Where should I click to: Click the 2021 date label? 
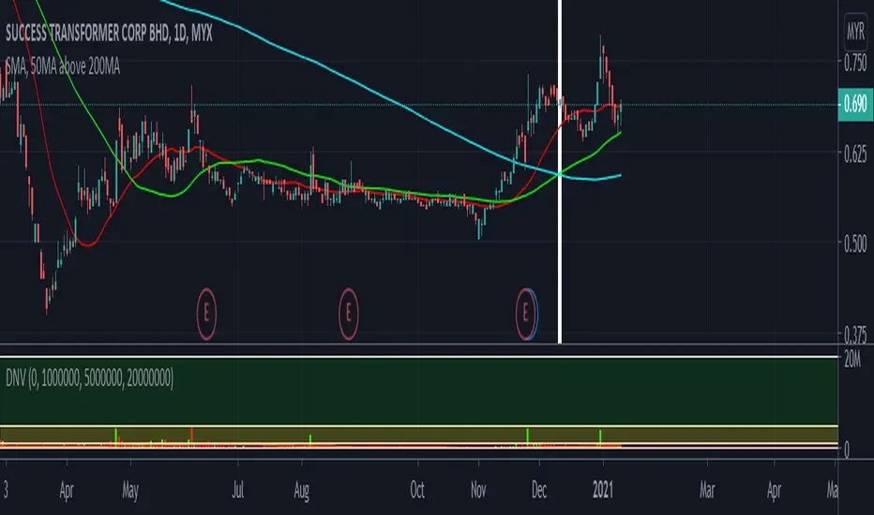click(x=603, y=491)
